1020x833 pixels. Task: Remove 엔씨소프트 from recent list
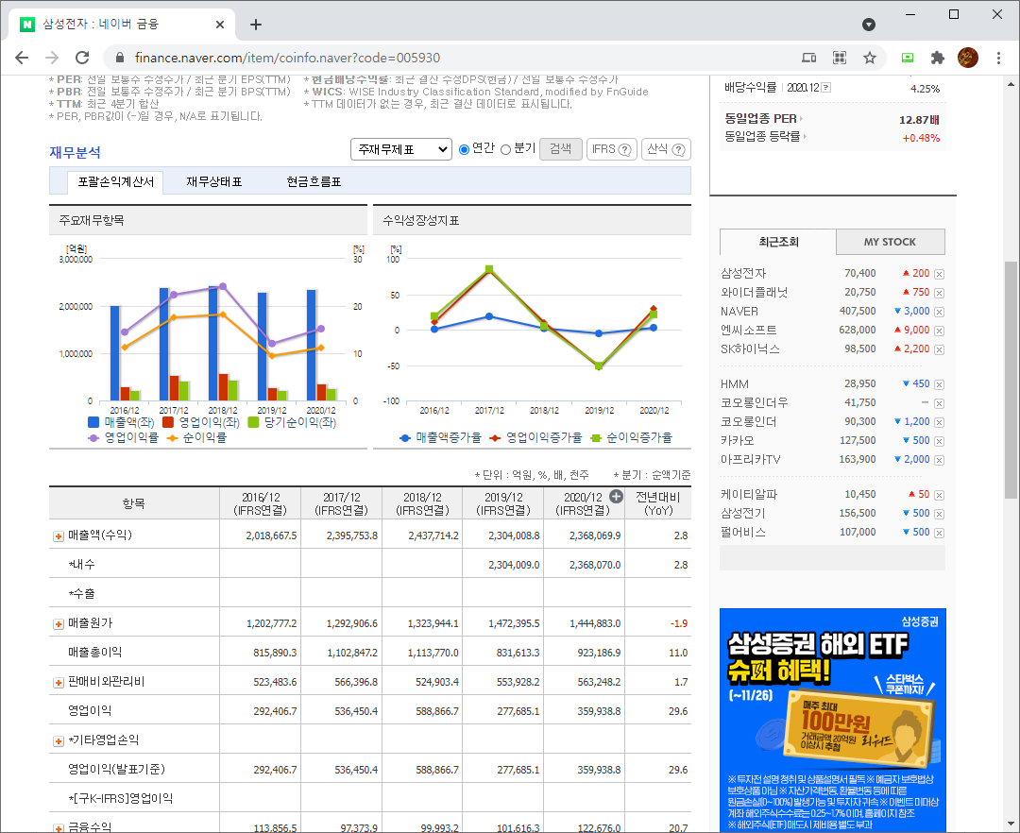(x=940, y=331)
